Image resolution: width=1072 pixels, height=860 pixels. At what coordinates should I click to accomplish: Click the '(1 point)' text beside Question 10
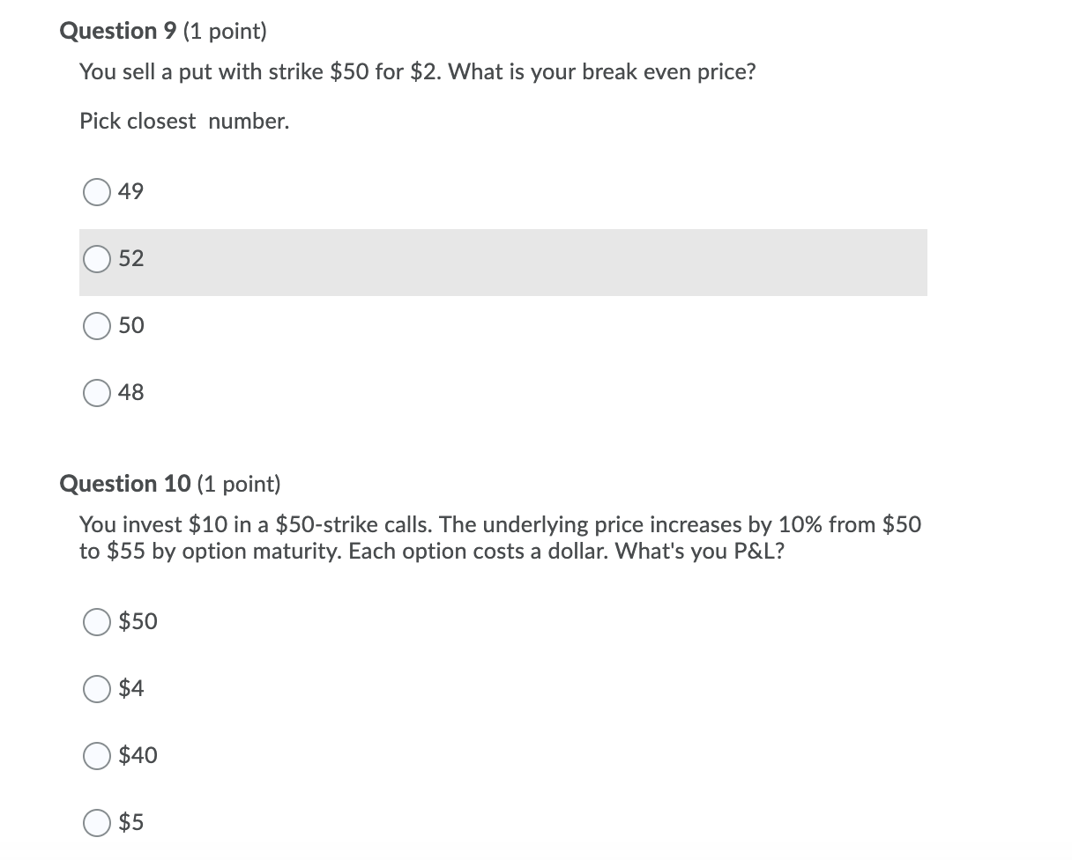234,484
